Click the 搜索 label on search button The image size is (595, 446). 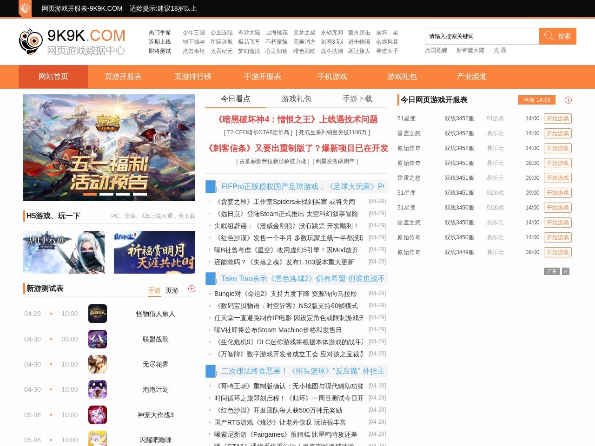tap(564, 36)
